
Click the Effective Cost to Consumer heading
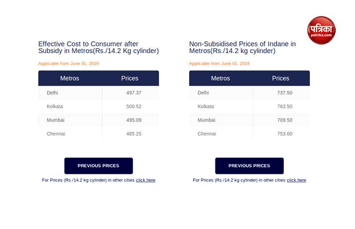(99, 47)
